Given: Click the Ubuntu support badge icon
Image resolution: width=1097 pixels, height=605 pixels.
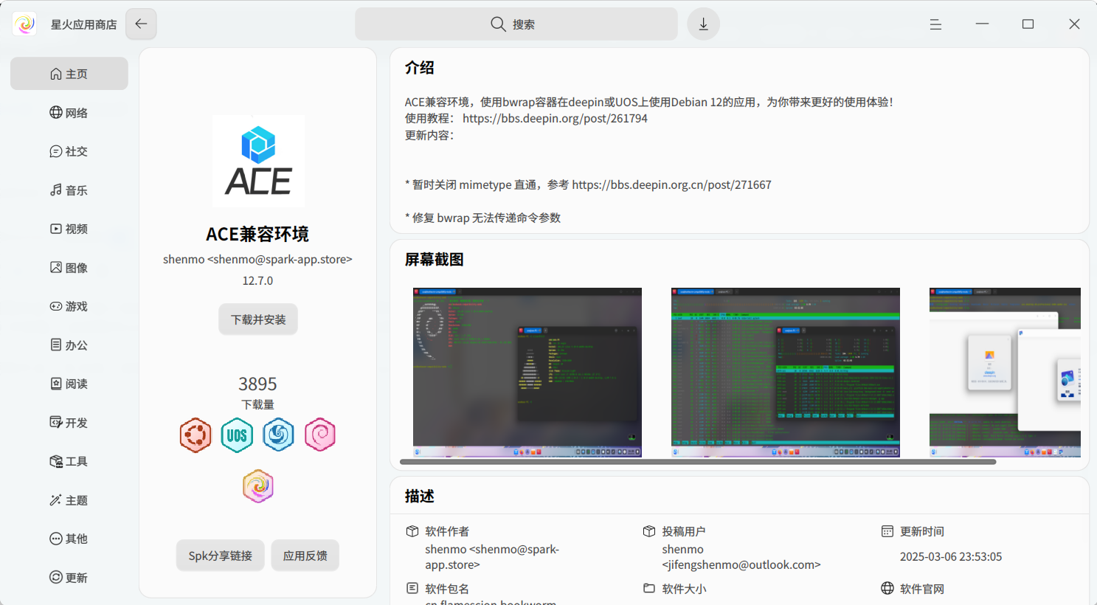Looking at the screenshot, I should point(195,435).
